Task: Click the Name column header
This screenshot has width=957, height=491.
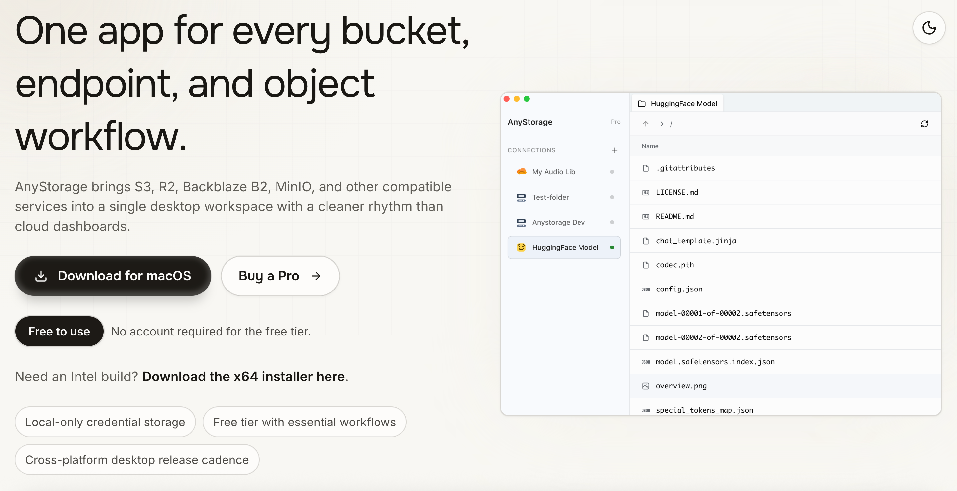Action: [x=650, y=146]
